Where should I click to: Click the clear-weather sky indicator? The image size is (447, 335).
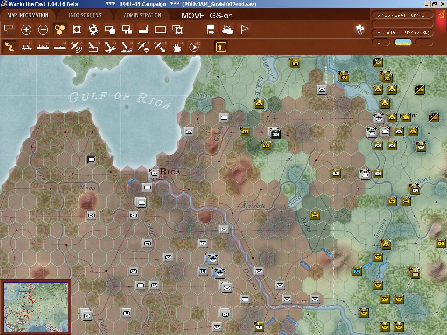403,42
